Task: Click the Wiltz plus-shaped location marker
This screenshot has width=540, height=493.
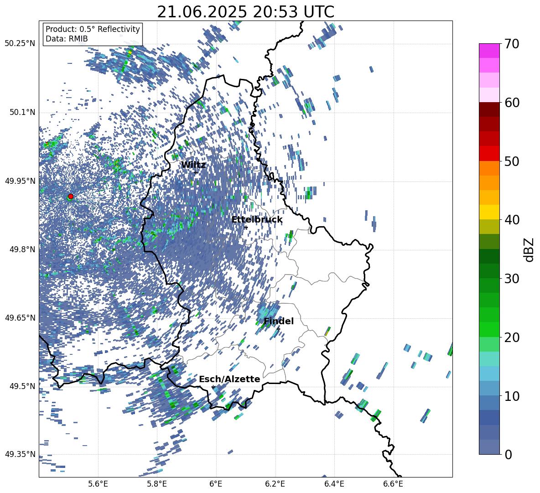Action: 196,172
